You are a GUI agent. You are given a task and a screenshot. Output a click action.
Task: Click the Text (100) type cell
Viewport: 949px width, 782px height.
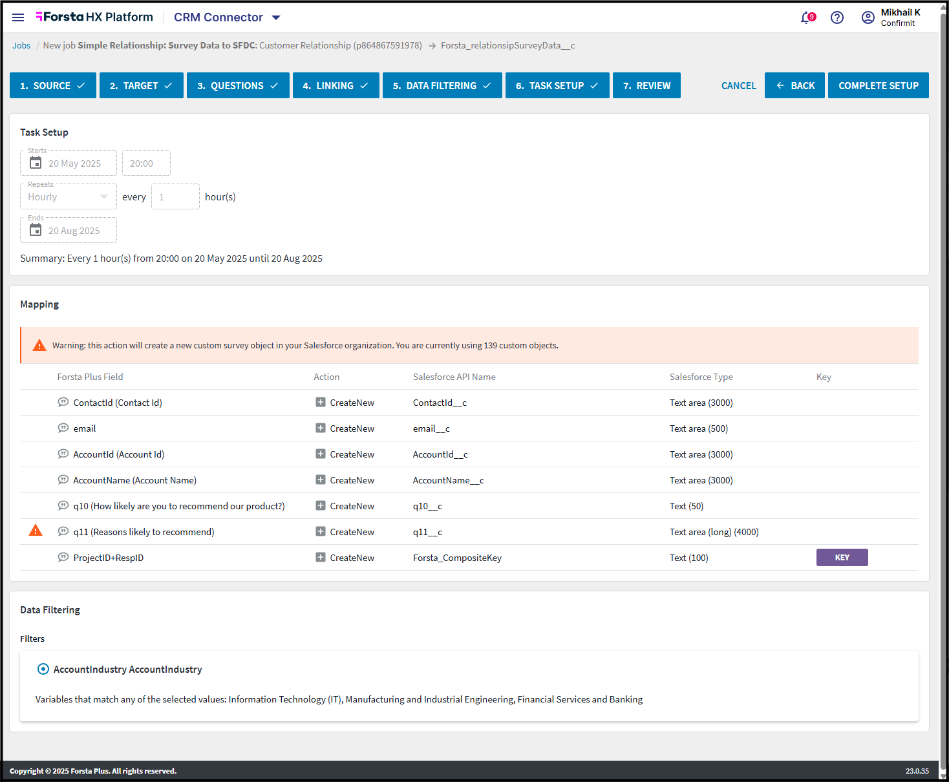tap(689, 558)
